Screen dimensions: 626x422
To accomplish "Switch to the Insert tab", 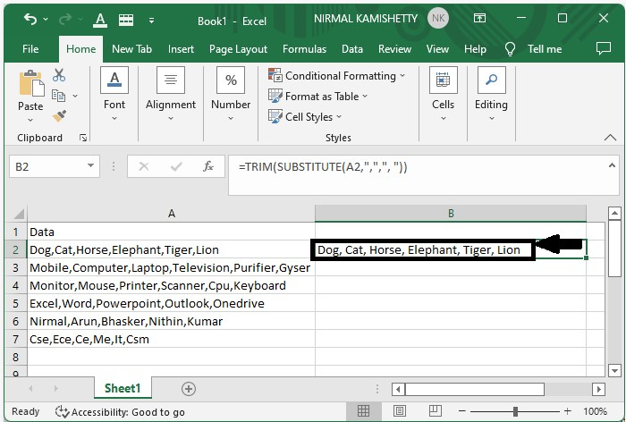I will 181,48.
